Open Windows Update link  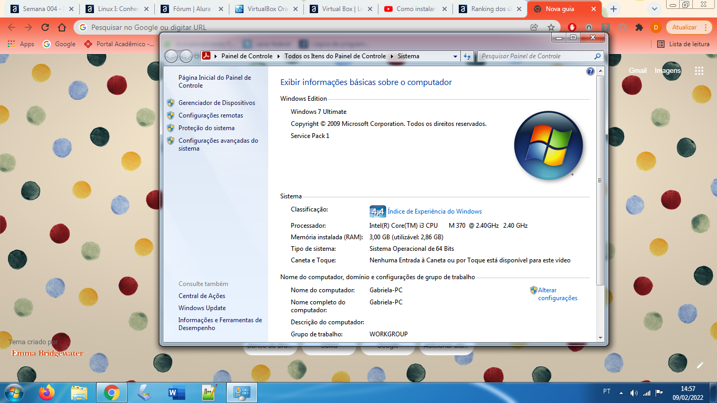202,308
